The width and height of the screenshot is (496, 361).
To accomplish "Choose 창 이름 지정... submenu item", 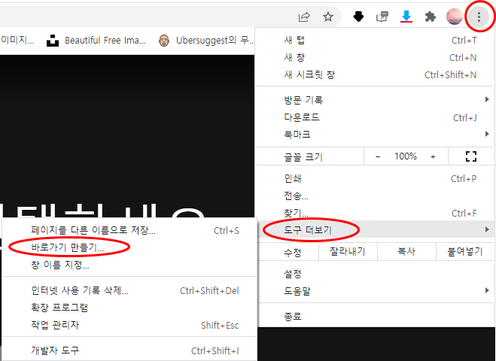I will click(x=129, y=265).
